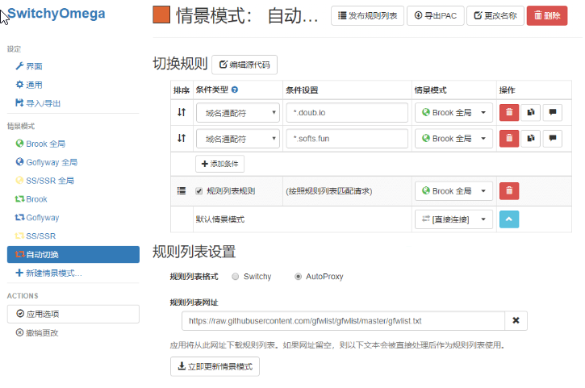Click the 立即更新情景模式 button

(x=215, y=367)
